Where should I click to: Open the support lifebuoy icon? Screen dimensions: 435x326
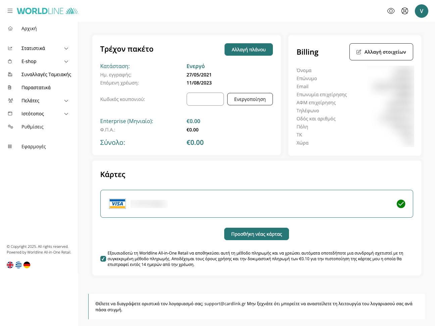405,11
